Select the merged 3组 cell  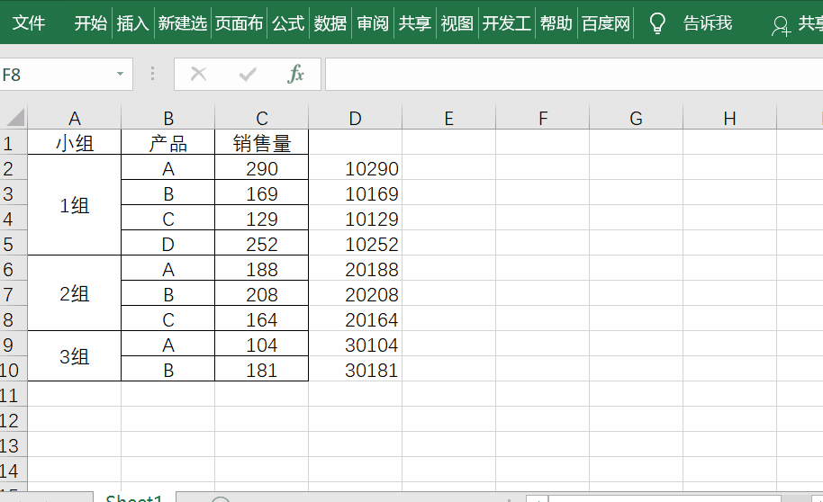[75, 356]
